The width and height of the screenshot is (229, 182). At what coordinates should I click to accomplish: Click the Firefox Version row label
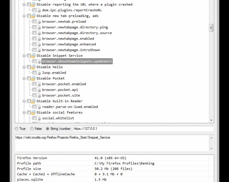click(32, 158)
